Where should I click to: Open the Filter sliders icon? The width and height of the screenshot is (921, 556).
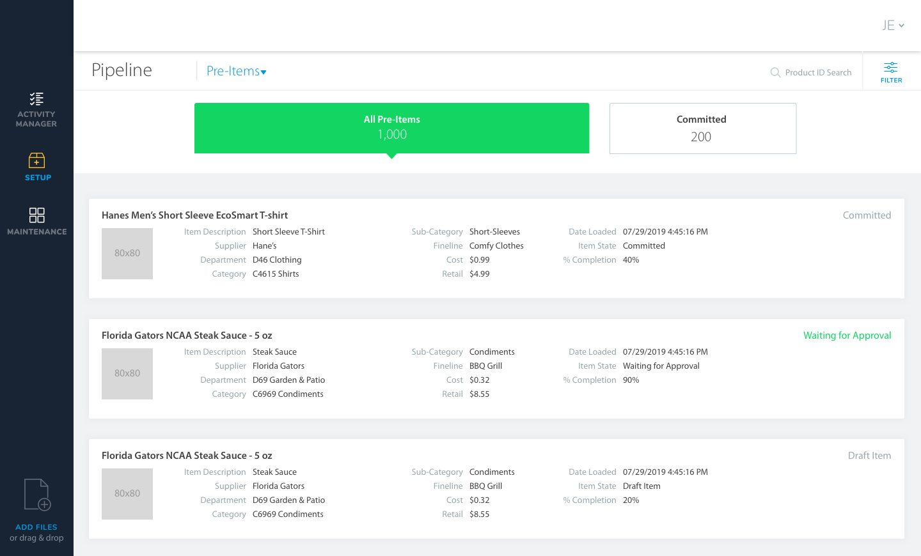point(891,68)
